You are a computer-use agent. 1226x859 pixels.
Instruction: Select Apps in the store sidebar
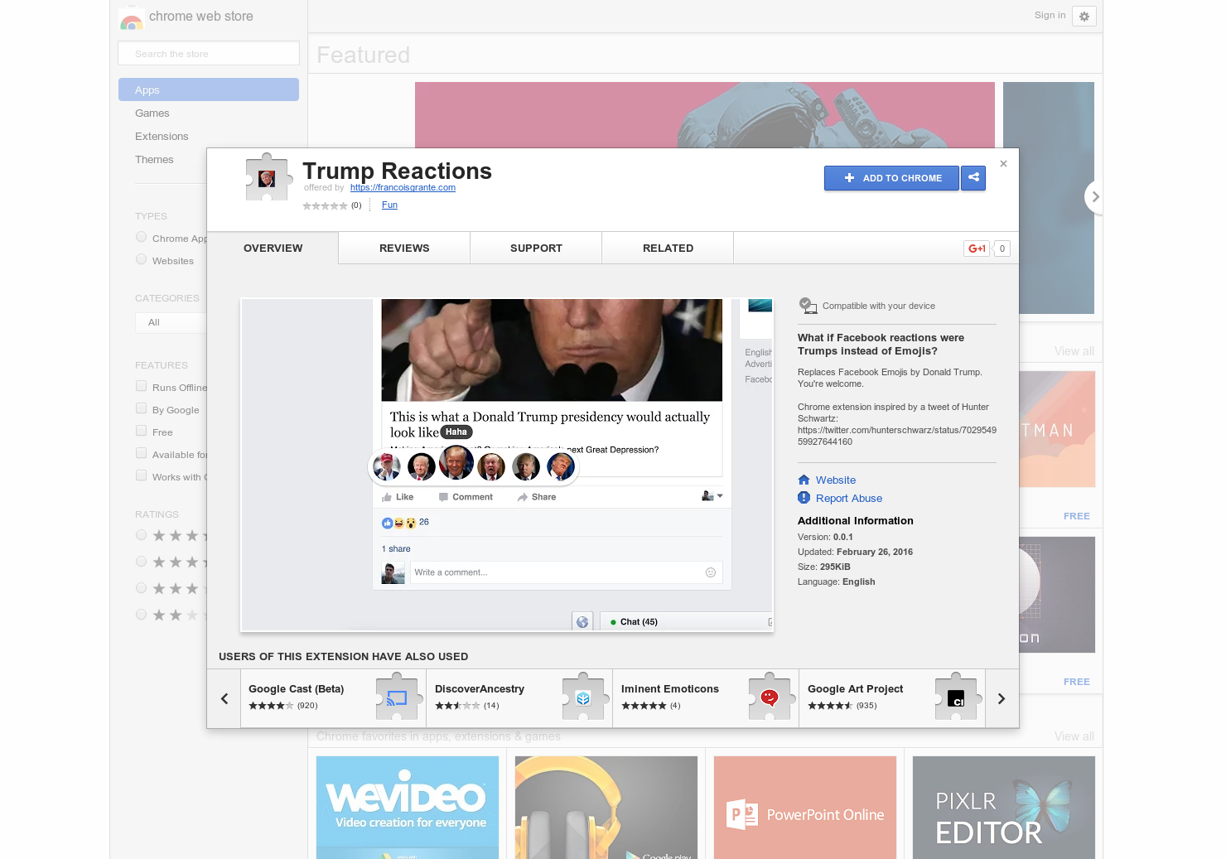click(x=209, y=89)
